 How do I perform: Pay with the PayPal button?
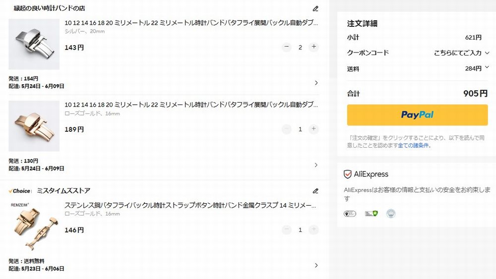click(x=417, y=115)
